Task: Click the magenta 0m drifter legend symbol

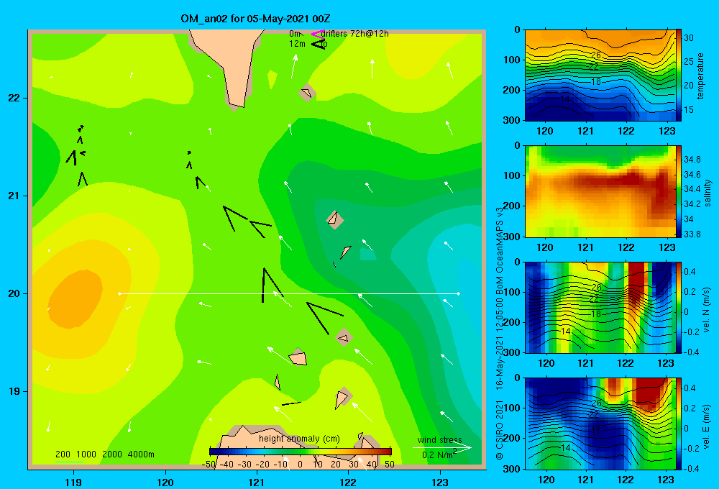Action: point(317,34)
